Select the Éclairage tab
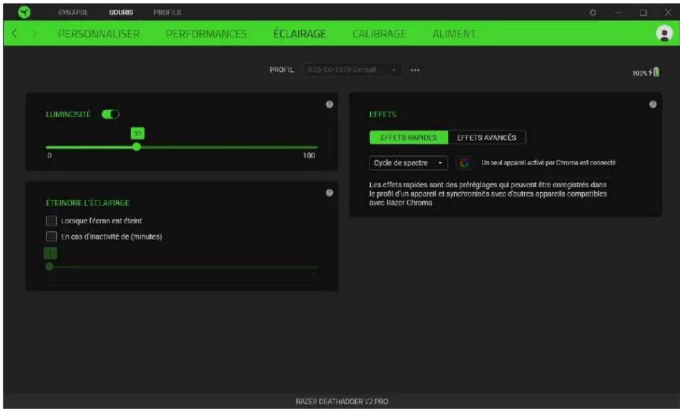680x409 pixels. pos(300,34)
